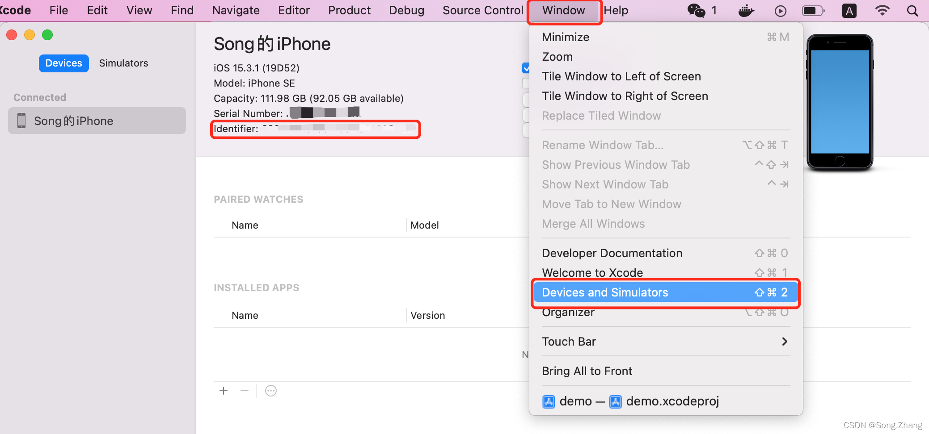This screenshot has height=434, width=929.
Task: Click Capacity: 111.98 GB text
Action: point(308,98)
